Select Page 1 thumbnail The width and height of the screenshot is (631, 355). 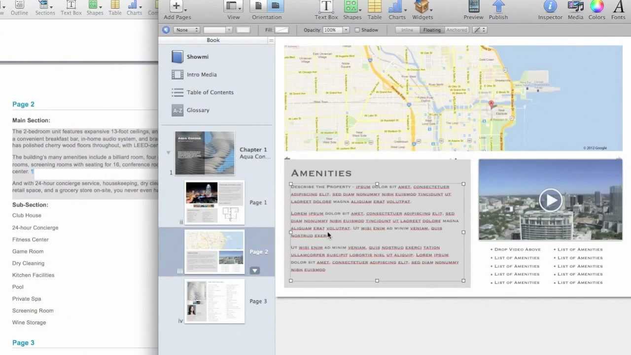coord(214,203)
